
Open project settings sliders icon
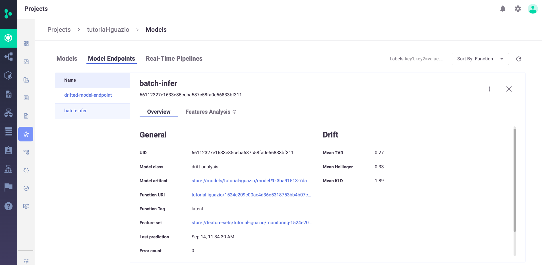[x=26, y=261]
